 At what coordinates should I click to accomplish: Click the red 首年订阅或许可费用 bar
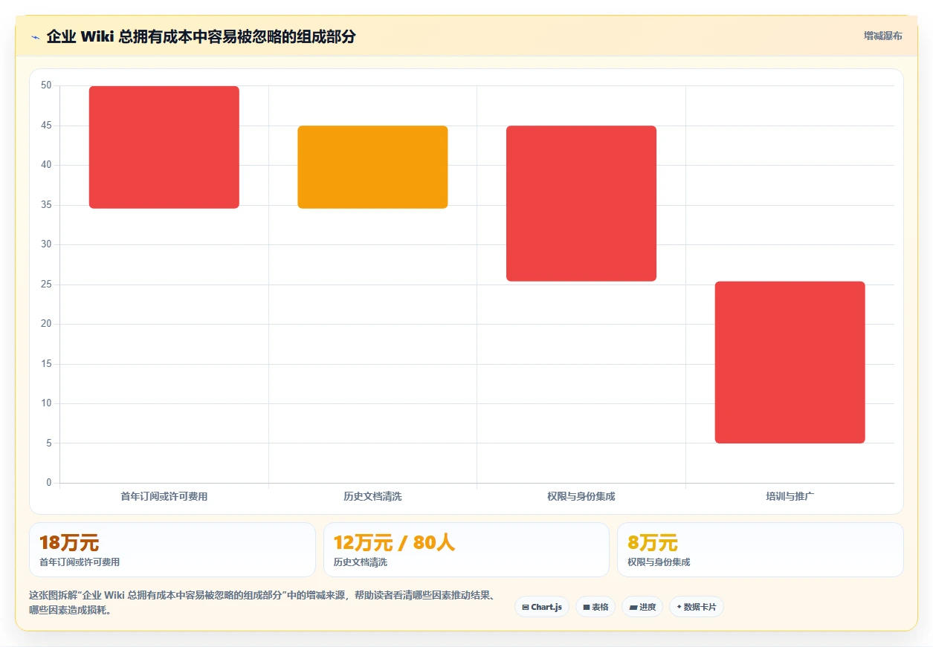164,147
